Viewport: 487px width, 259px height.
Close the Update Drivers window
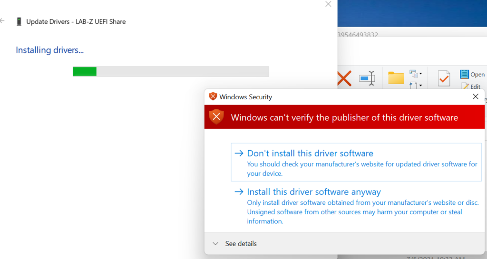point(328,4)
